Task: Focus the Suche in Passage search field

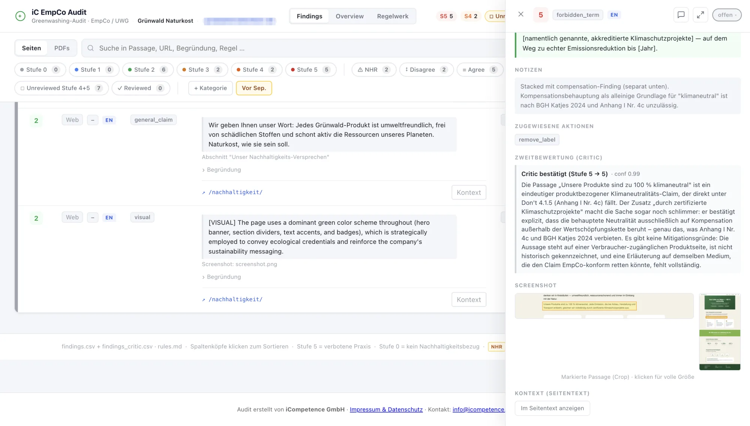Action: [x=293, y=48]
